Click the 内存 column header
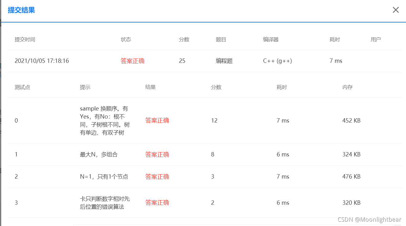This screenshot has height=226, width=406. [x=347, y=87]
